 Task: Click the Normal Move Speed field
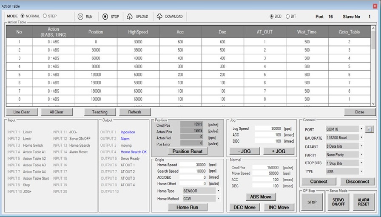tap(266, 174)
